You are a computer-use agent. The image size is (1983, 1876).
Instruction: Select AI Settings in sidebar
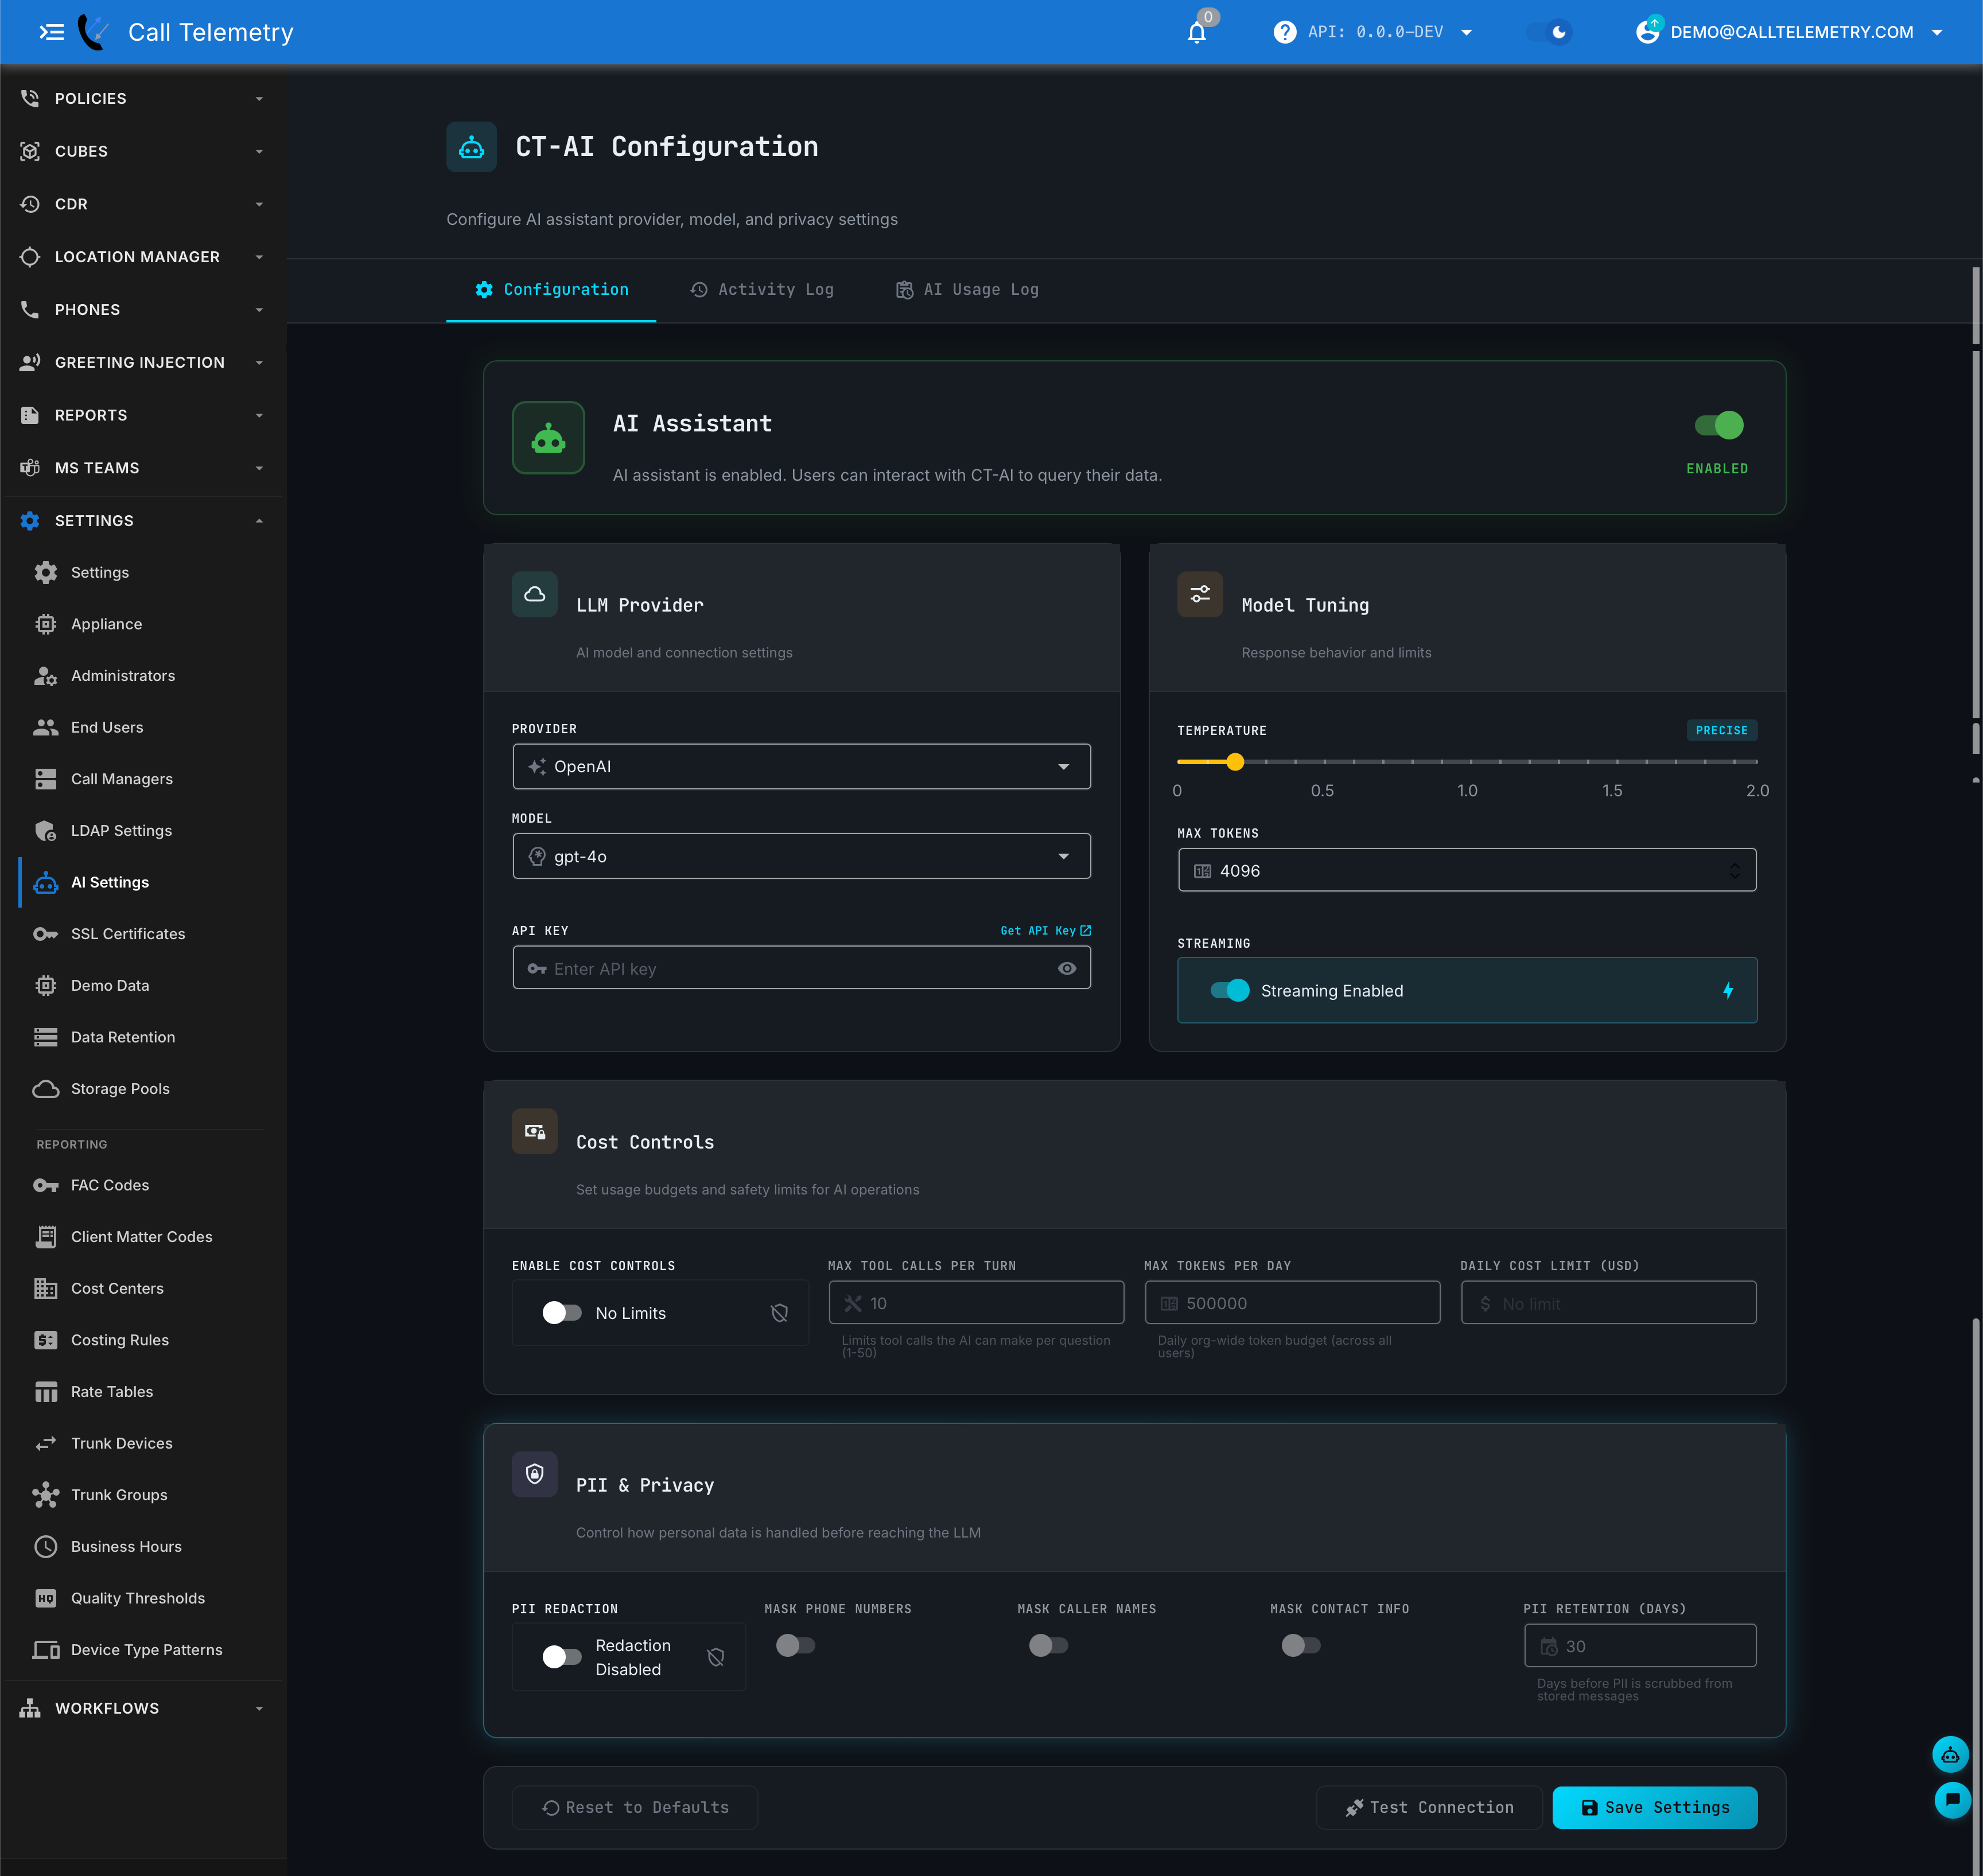tap(143, 882)
